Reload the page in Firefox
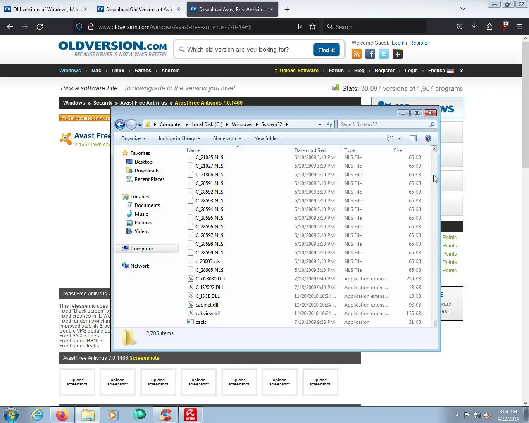The width and height of the screenshot is (529, 423). pos(40,26)
